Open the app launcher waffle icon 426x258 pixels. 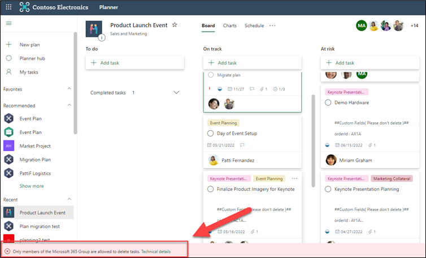[8, 8]
